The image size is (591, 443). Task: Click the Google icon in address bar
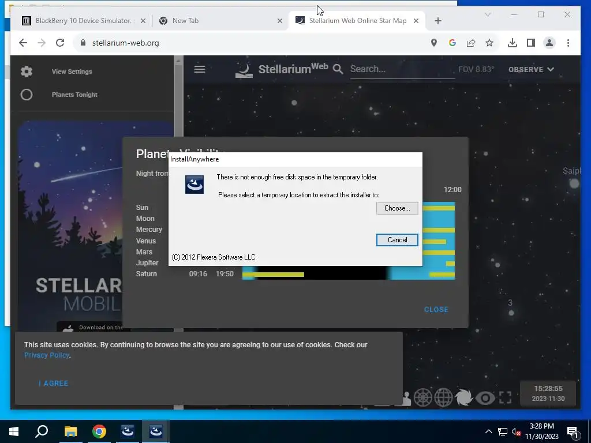click(452, 43)
